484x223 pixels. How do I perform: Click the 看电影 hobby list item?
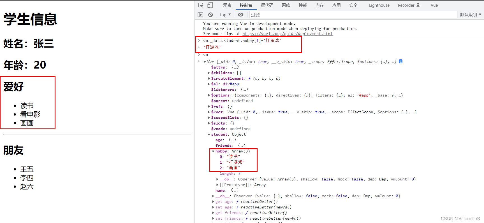point(30,114)
